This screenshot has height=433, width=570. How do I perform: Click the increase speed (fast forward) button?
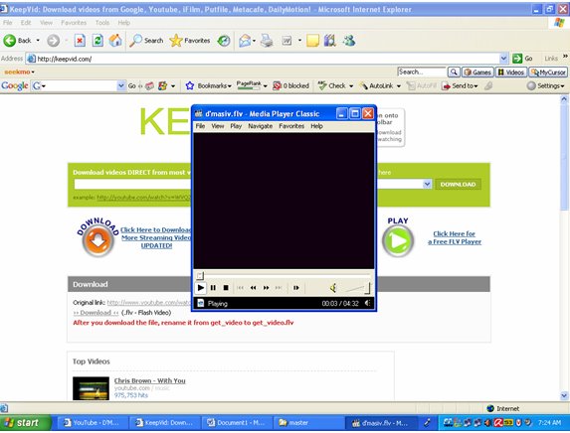pyautogui.click(x=266, y=288)
